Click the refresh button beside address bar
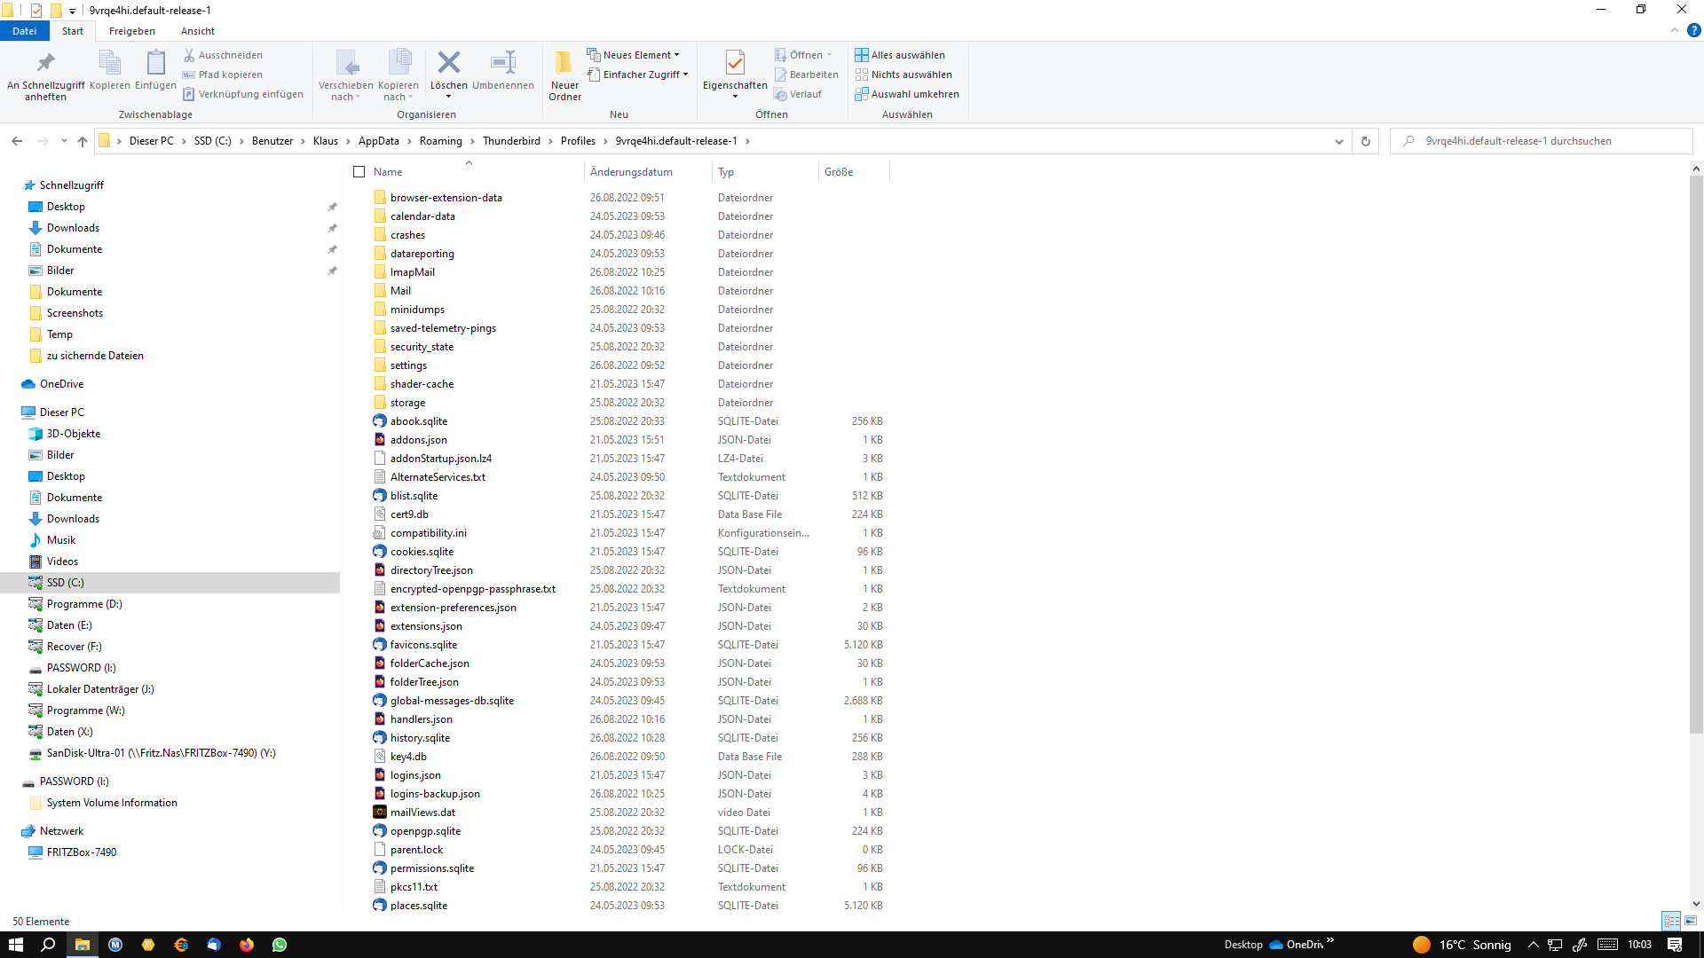 point(1365,141)
